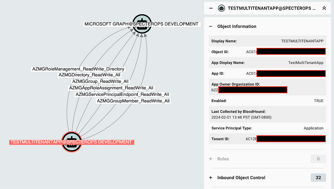Click the Service Principal Type value Application
334x189 pixels.
[313, 128]
